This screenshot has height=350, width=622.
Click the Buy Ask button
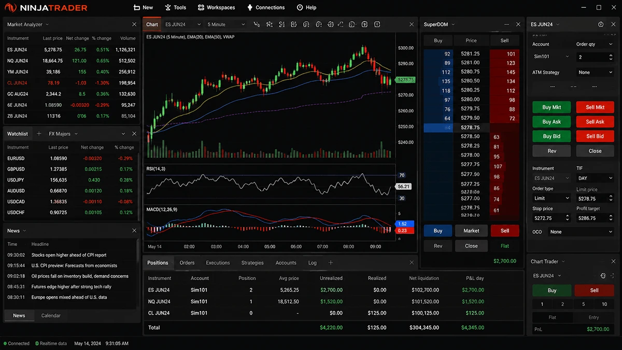click(552, 122)
